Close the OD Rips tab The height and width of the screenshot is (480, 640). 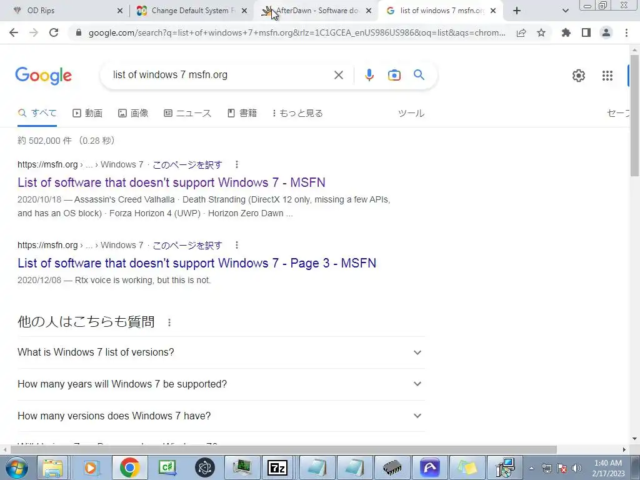point(120,11)
